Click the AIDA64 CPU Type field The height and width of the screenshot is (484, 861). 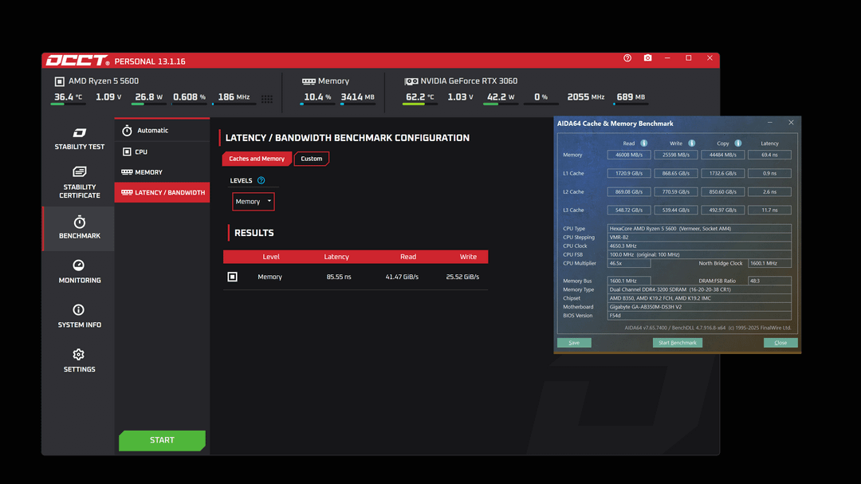[699, 229]
